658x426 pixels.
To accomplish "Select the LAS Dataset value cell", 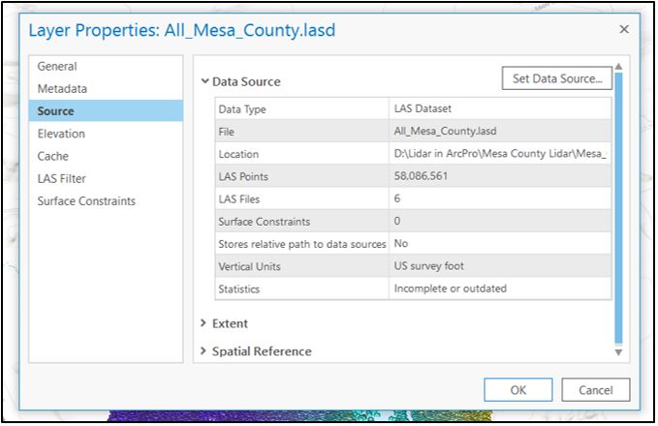I will (x=500, y=108).
